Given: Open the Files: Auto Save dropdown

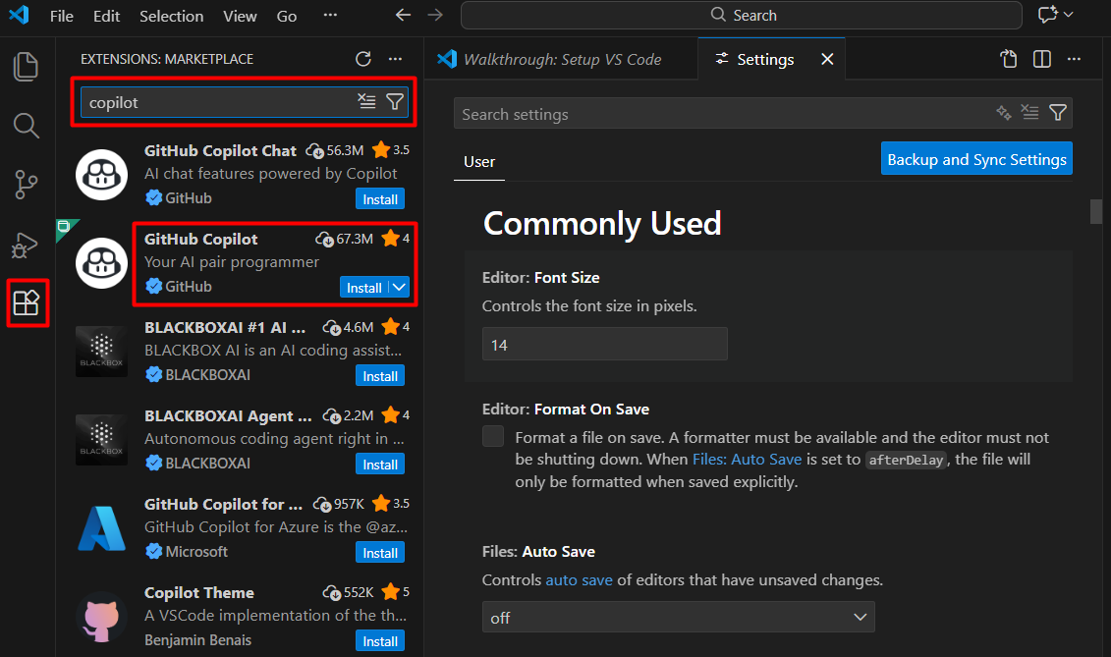Looking at the screenshot, I should pos(678,617).
